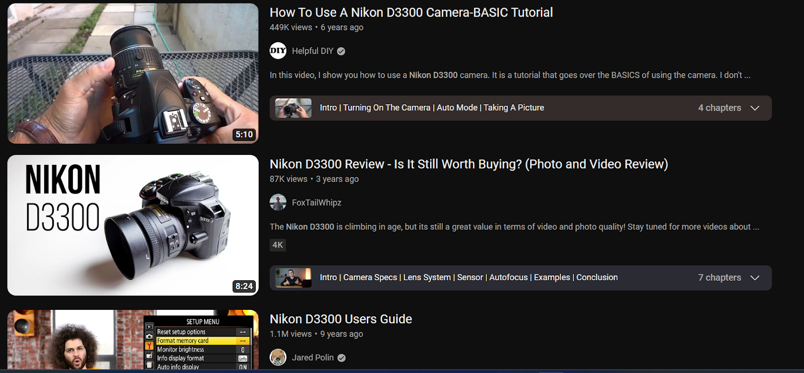Open the FoxTailWhipz channel avatar
This screenshot has width=804, height=373.
pos(278,203)
